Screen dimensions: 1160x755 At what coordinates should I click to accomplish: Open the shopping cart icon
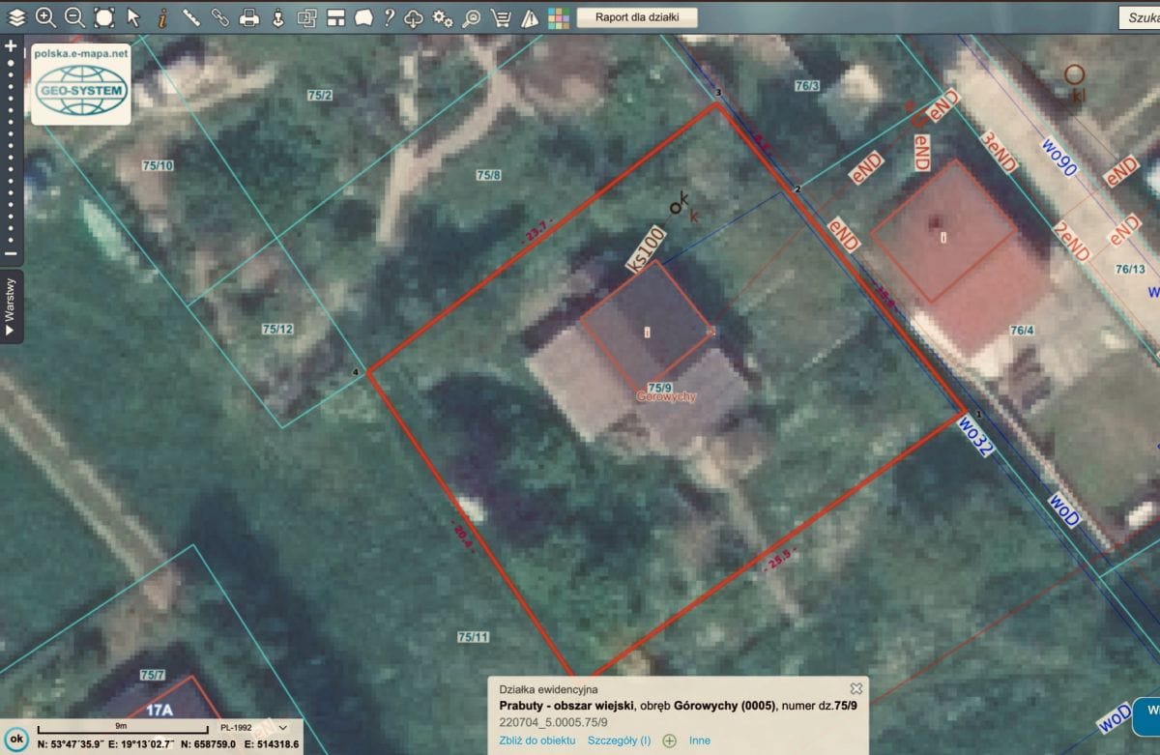tap(500, 17)
